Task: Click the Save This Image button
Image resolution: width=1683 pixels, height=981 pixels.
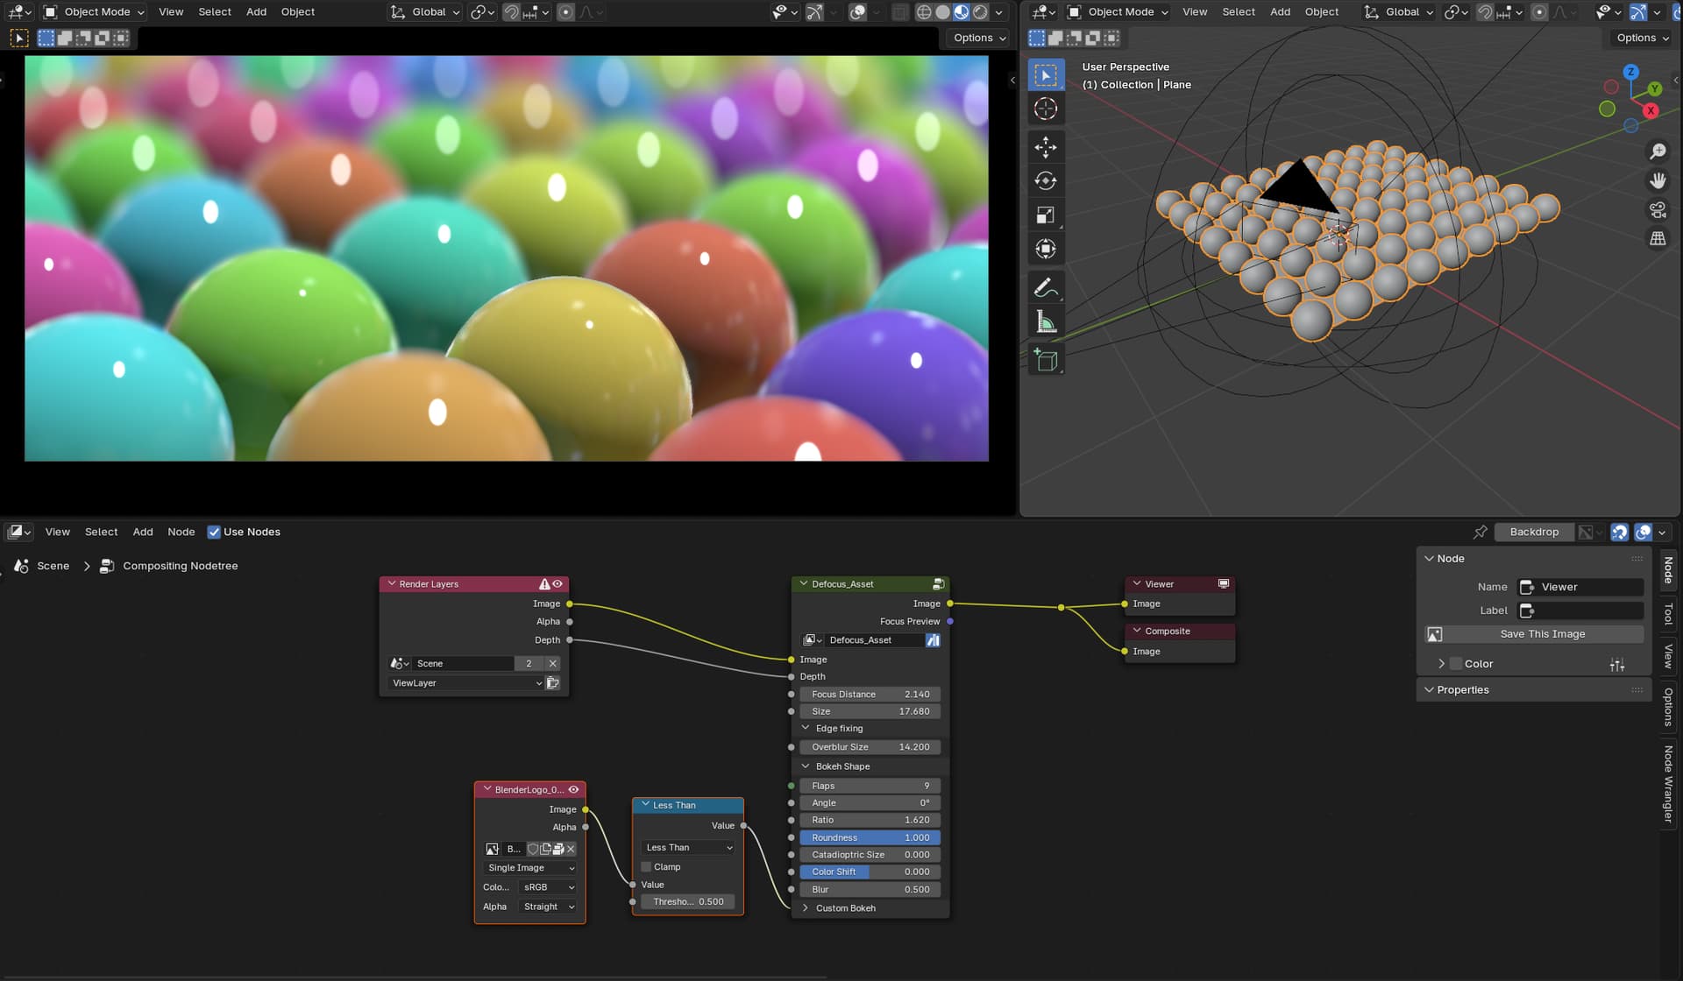Action: tap(1543, 634)
